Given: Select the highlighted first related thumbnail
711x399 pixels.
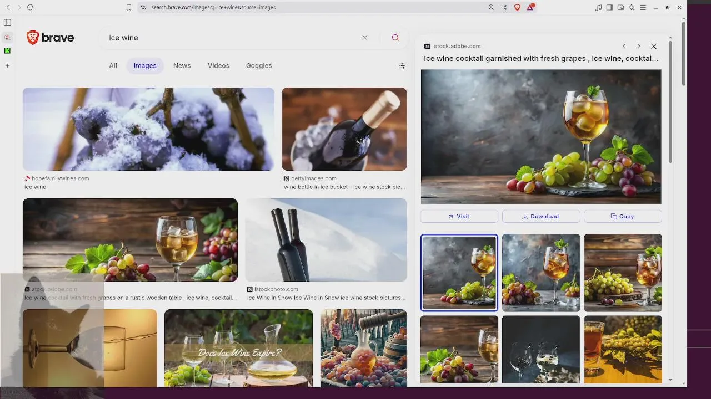Looking at the screenshot, I should 459,273.
